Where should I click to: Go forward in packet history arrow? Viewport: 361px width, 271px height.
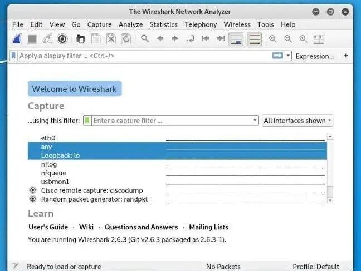click(x=175, y=38)
